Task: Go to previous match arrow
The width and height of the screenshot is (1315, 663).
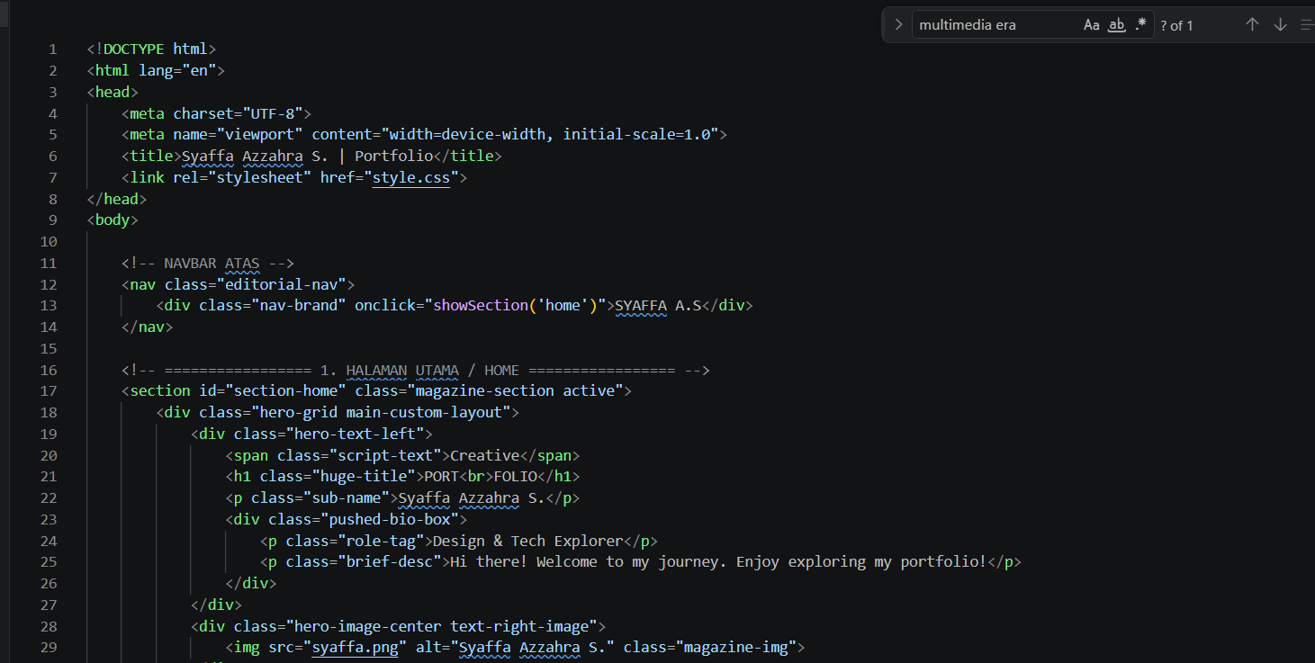Action: [1252, 25]
